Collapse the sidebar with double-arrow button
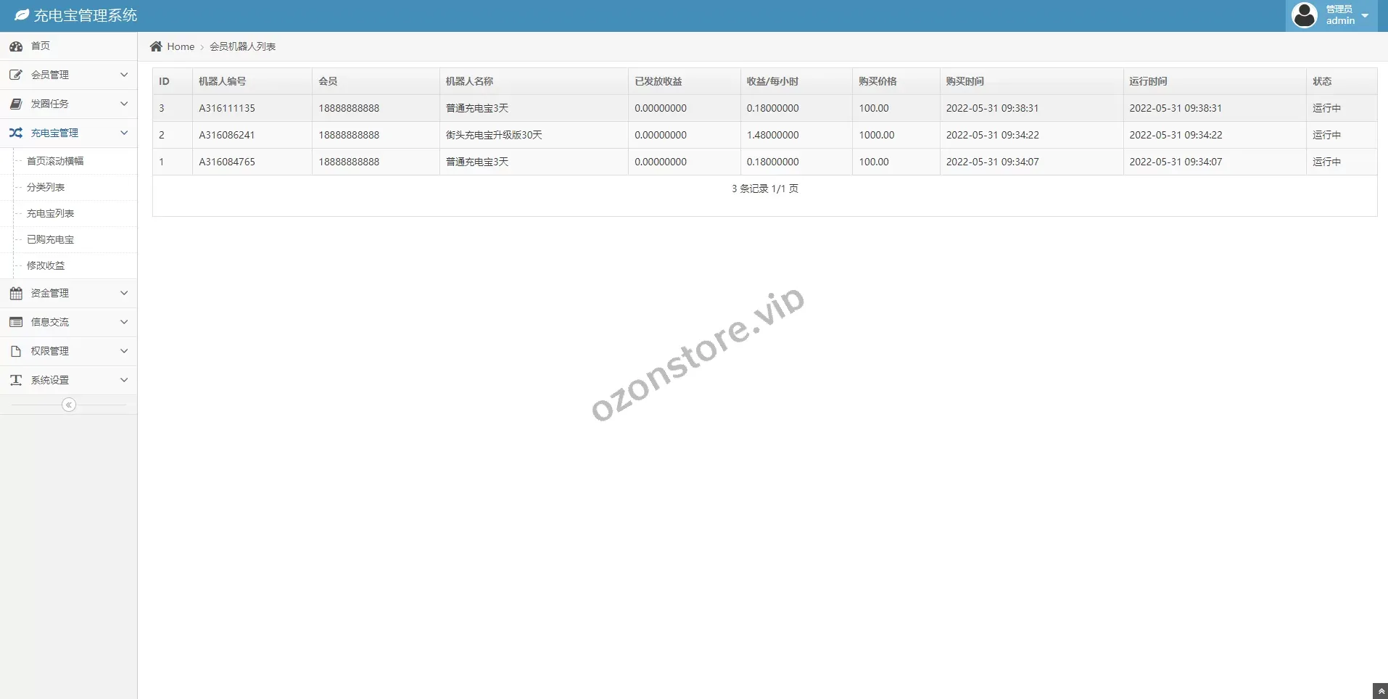The image size is (1388, 699). point(69,405)
